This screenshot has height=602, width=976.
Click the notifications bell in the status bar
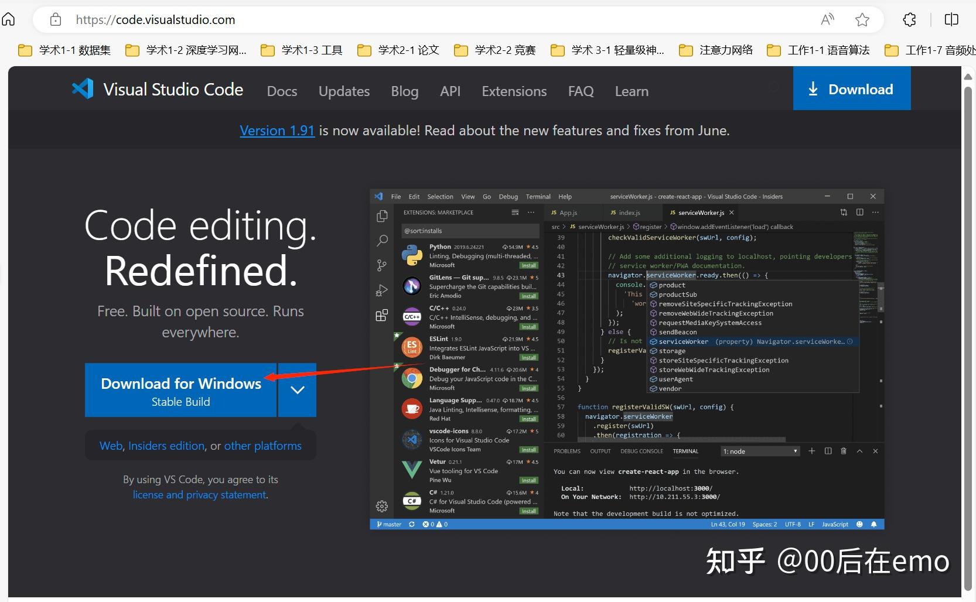point(874,524)
